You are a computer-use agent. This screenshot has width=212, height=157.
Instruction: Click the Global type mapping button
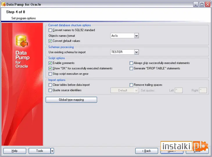71,100
